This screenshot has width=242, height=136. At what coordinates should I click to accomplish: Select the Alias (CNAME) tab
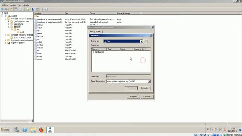[x=96, y=32]
